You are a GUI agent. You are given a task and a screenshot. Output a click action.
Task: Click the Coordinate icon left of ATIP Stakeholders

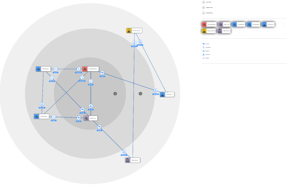click(x=79, y=69)
